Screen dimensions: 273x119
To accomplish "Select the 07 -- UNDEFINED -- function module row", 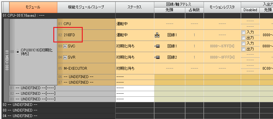I will (x=86, y=82).
